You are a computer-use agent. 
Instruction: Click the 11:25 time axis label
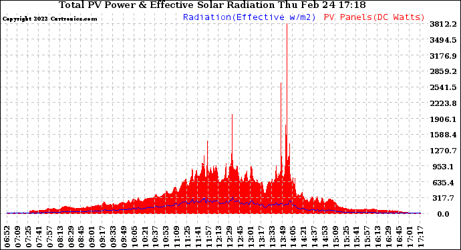[187, 237]
